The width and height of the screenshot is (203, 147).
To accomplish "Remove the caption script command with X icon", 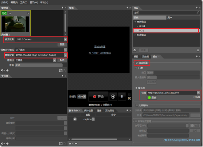I will tap(75, 119).
